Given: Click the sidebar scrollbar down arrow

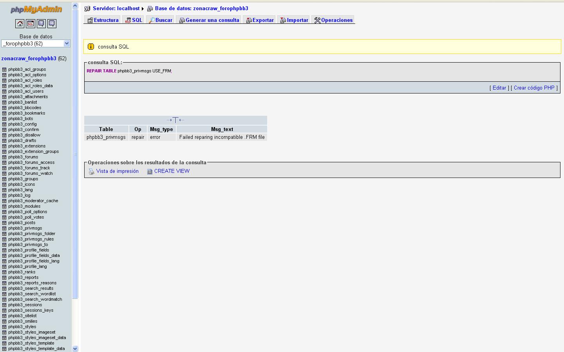Looking at the screenshot, I should coord(75,348).
